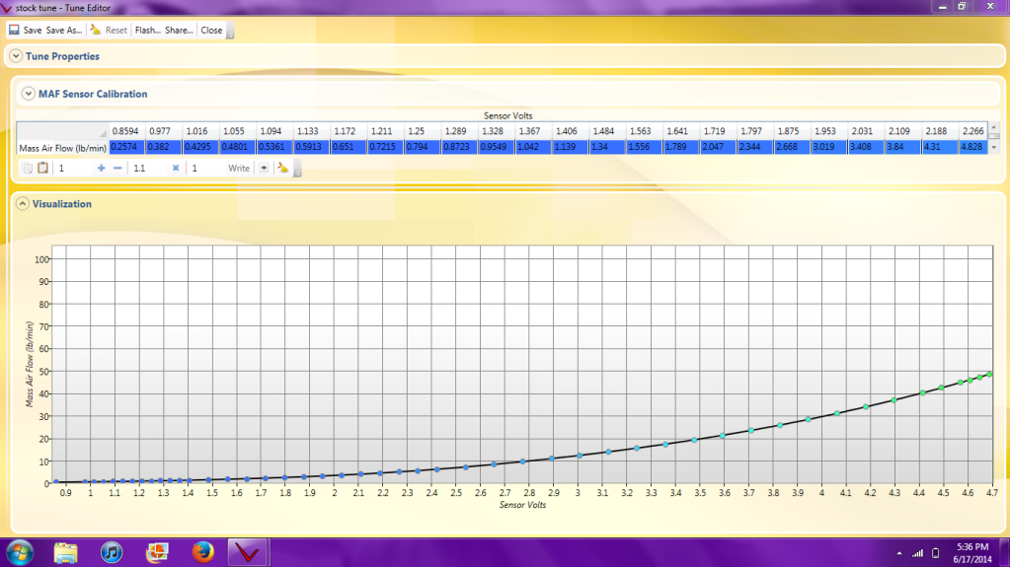Select mass air flow cell 1.139
1010x567 pixels.
[x=571, y=147]
